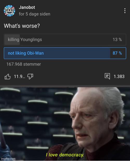Like the post with thumbs up
The image size is (130, 161).
pyautogui.click(x=8, y=77)
